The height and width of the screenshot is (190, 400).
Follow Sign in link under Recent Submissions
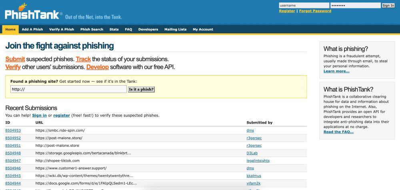click(x=39, y=115)
